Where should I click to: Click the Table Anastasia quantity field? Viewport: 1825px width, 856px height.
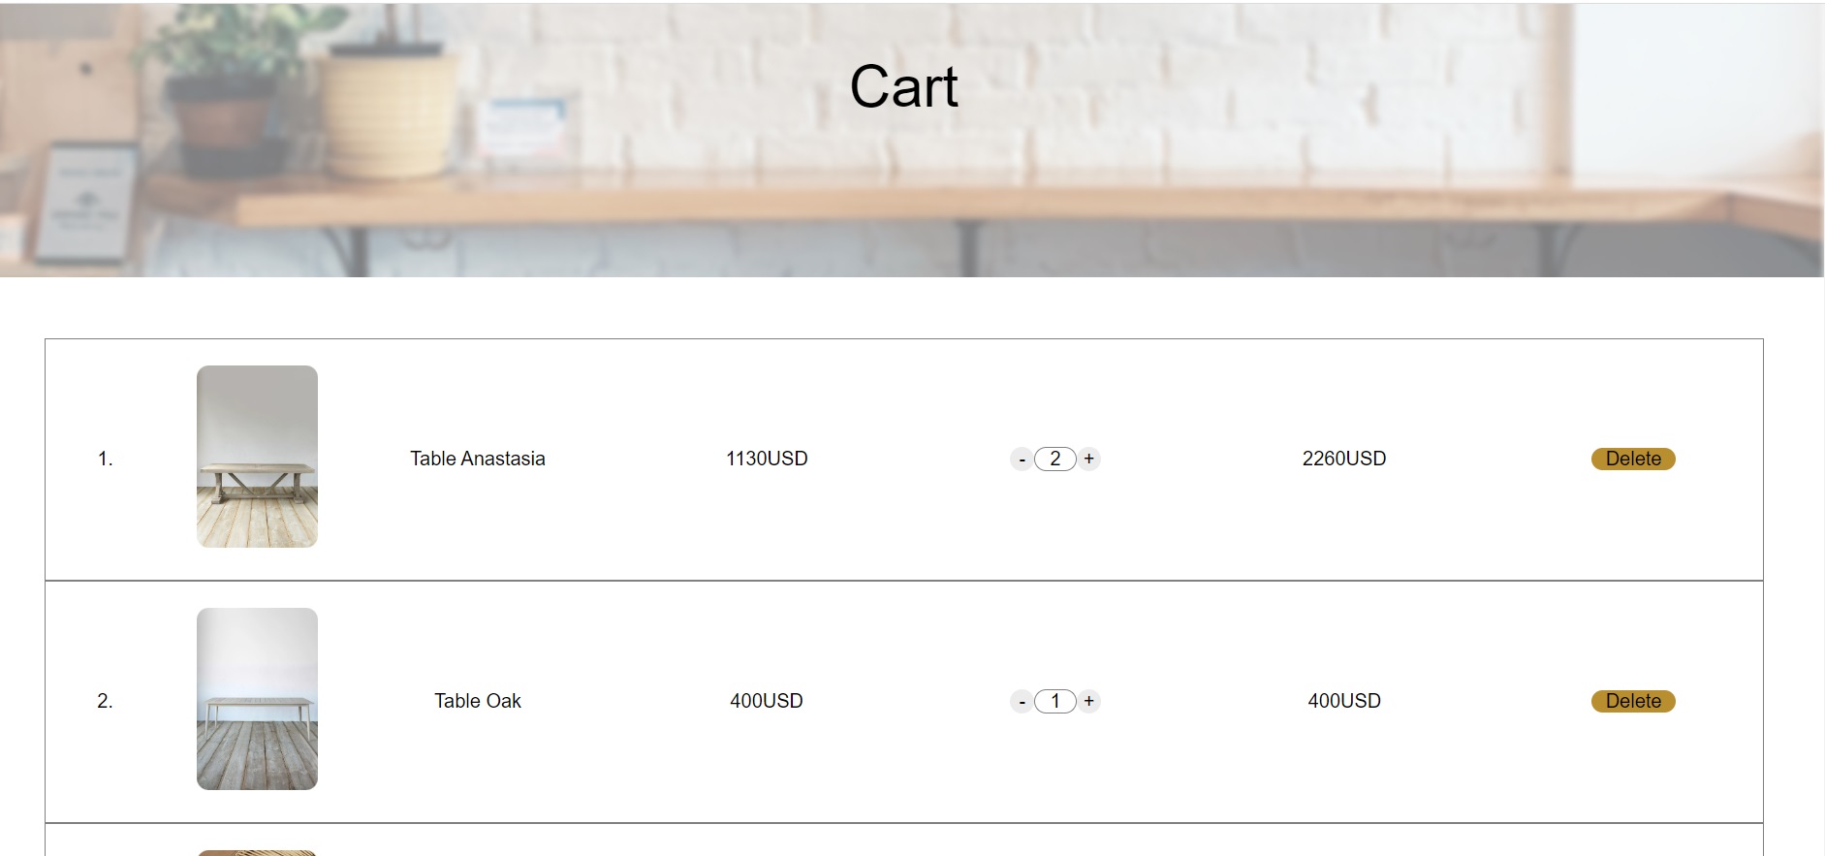[x=1055, y=459]
